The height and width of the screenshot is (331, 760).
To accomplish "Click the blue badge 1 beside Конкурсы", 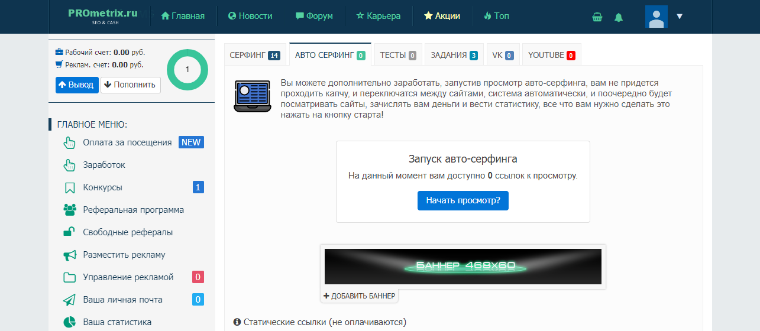I will 198,187.
